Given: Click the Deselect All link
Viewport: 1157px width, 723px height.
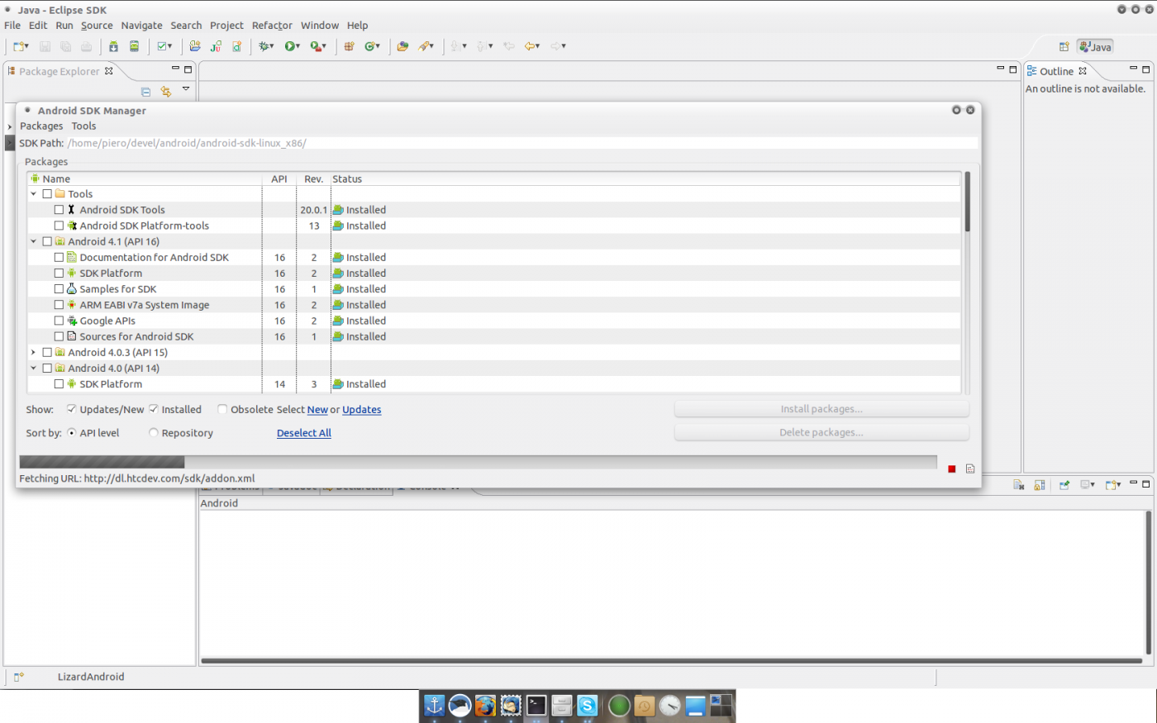Looking at the screenshot, I should click(x=303, y=432).
